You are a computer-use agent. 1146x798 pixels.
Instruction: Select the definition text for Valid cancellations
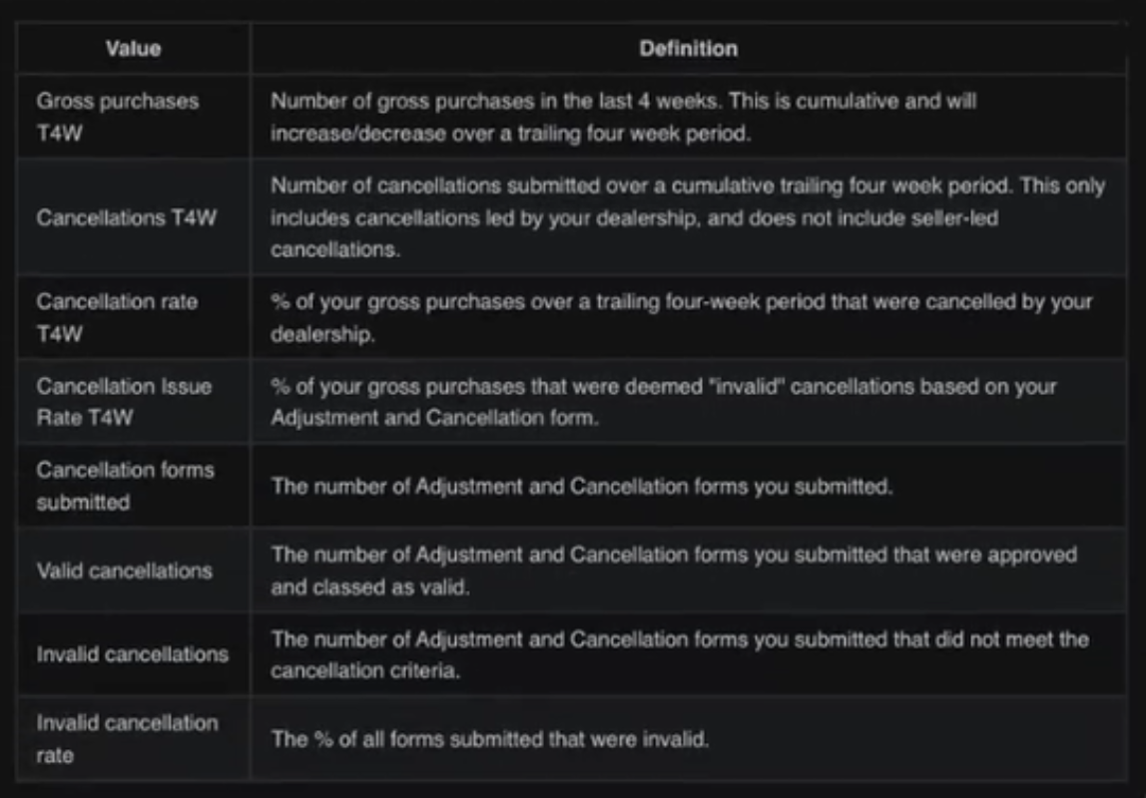click(x=673, y=570)
